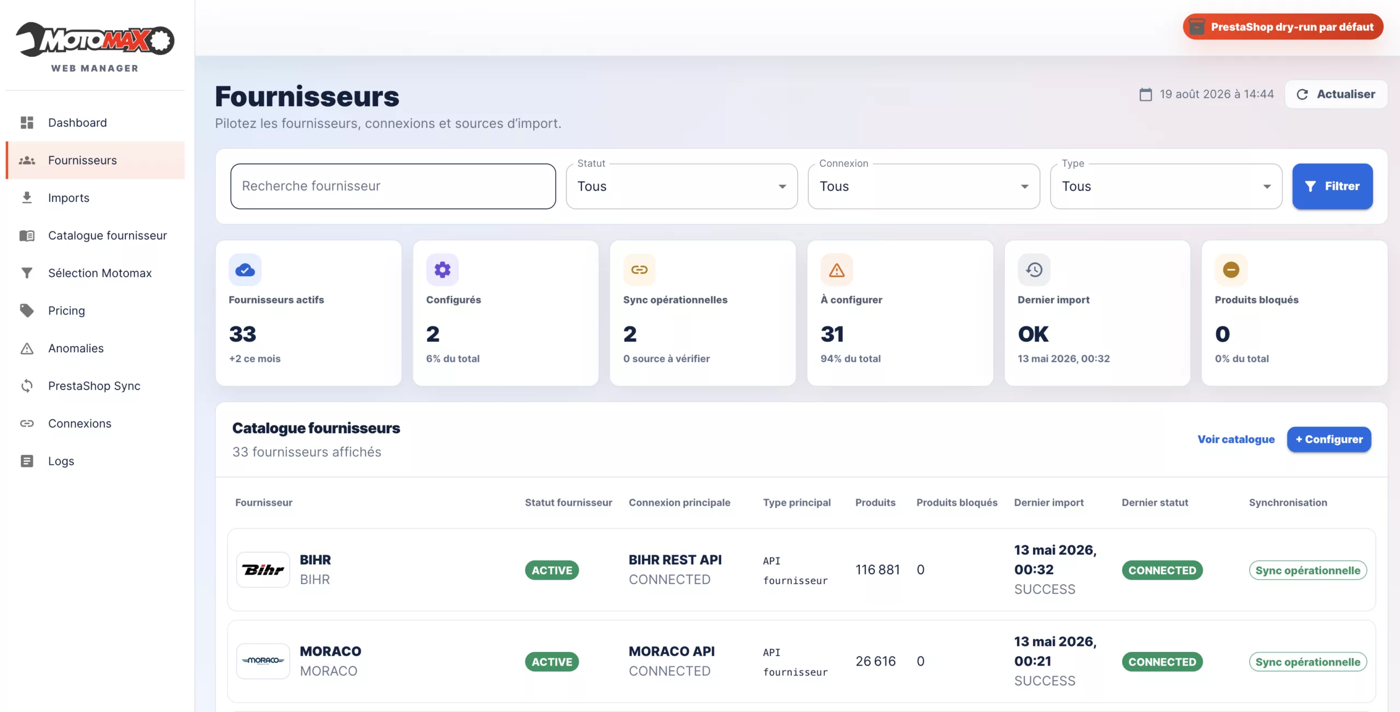Click the MORACO API connection name
The image size is (1400, 712).
tap(672, 651)
